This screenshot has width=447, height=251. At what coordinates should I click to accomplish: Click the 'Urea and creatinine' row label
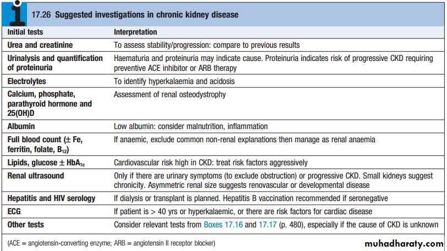pos(40,45)
